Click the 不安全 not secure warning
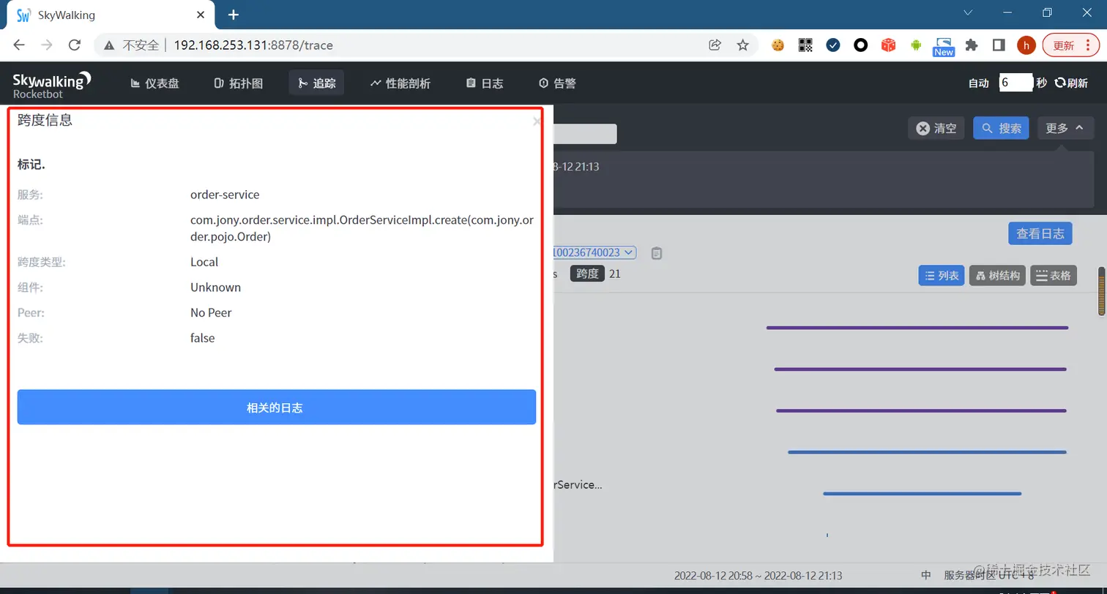 [x=132, y=45]
